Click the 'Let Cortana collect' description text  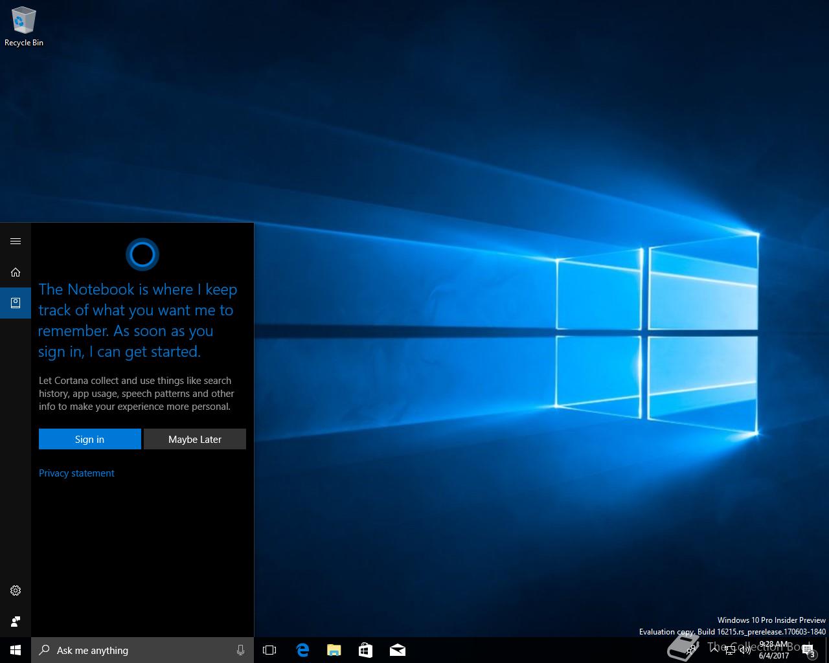(x=136, y=394)
